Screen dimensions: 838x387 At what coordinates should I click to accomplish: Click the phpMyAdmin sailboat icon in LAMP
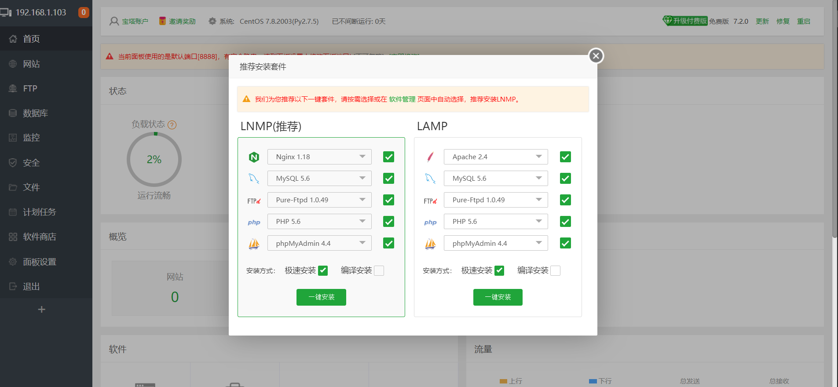point(430,244)
